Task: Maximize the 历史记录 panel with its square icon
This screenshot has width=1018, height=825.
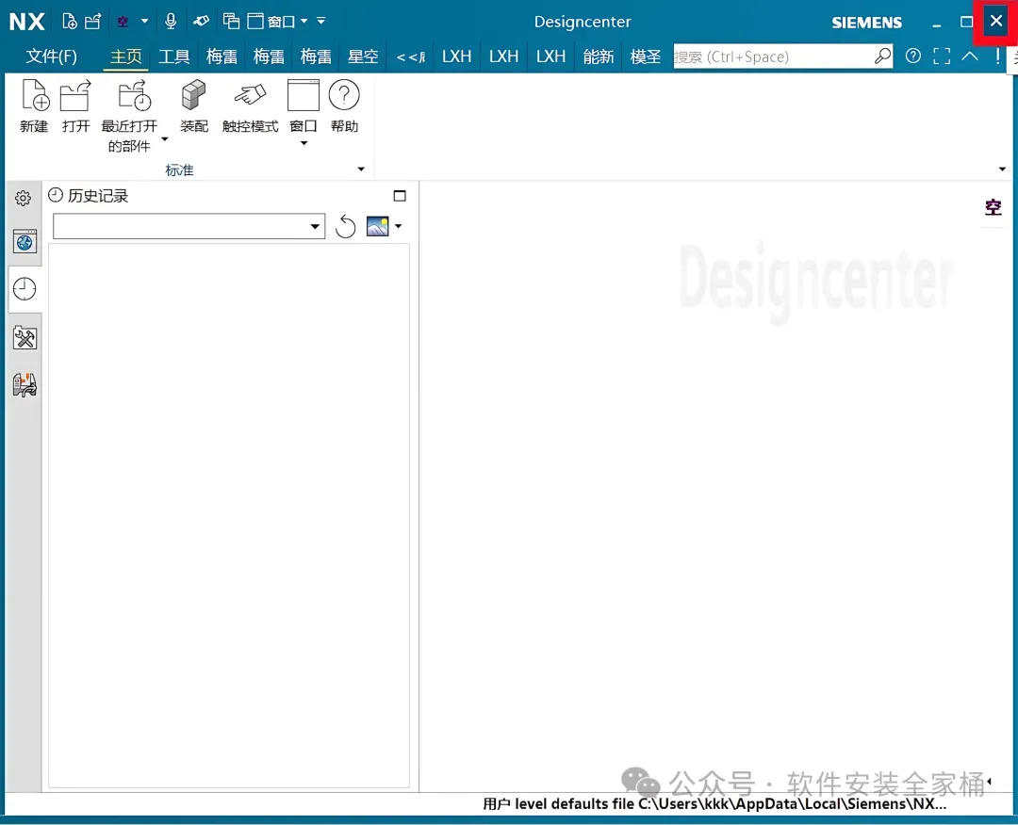Action: [400, 196]
